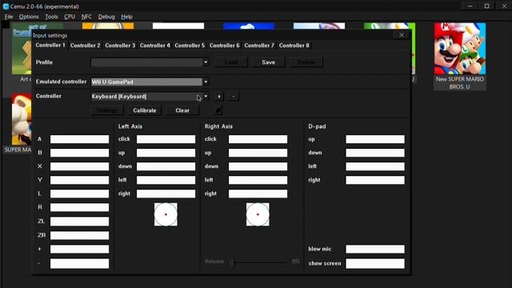Click the Delete profile button
The image size is (512, 288).
pyautogui.click(x=306, y=62)
